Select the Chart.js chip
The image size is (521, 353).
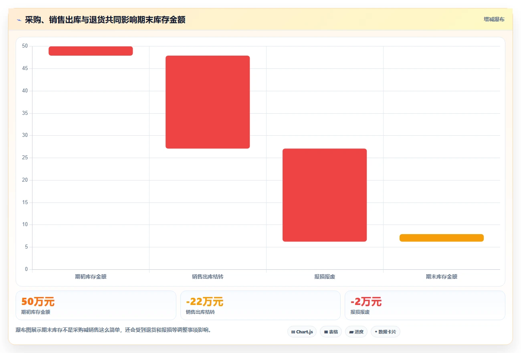coord(302,332)
